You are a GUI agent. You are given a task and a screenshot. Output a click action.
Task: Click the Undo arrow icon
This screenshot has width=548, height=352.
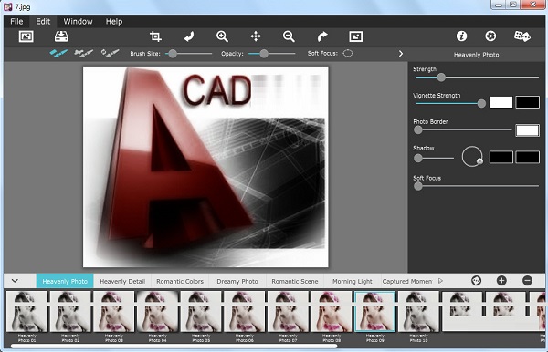(189, 36)
